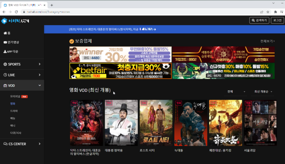Click the browser forward arrow
The height and width of the screenshot is (164, 285).
(10, 12)
